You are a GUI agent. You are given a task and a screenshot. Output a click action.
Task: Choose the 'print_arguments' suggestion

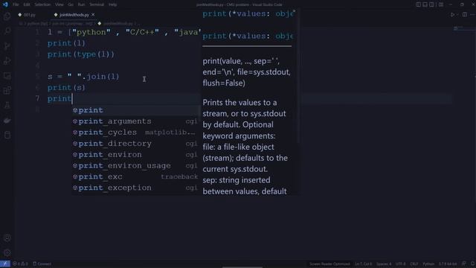pyautogui.click(x=136, y=121)
